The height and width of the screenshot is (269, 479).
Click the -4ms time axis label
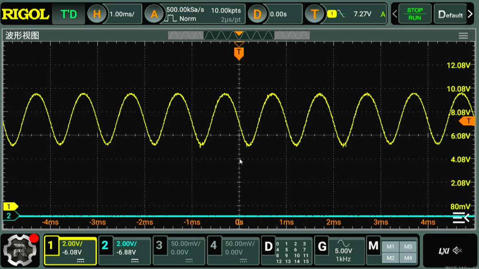[50, 222]
